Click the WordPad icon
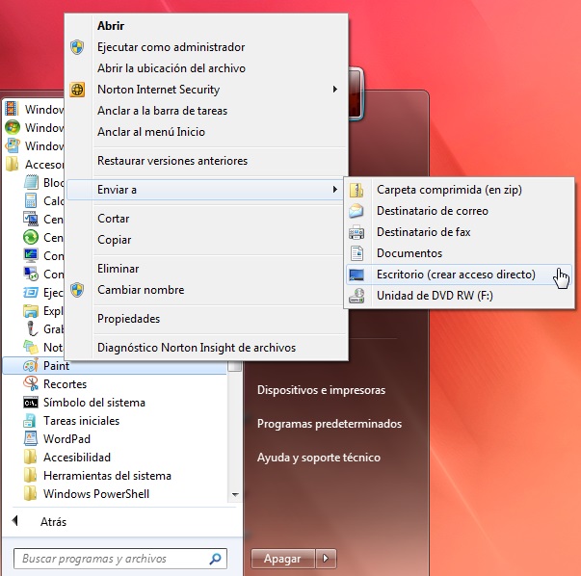The width and height of the screenshot is (581, 576). click(x=31, y=438)
